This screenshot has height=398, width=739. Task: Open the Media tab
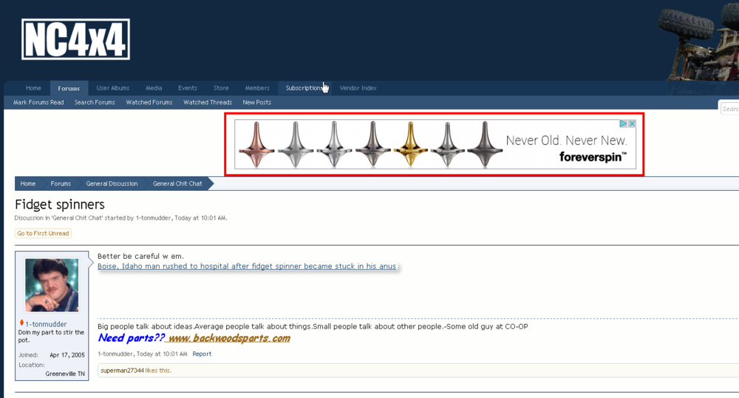(154, 88)
